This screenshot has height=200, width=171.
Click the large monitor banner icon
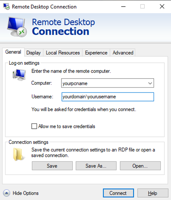pyautogui.click(x=17, y=27)
